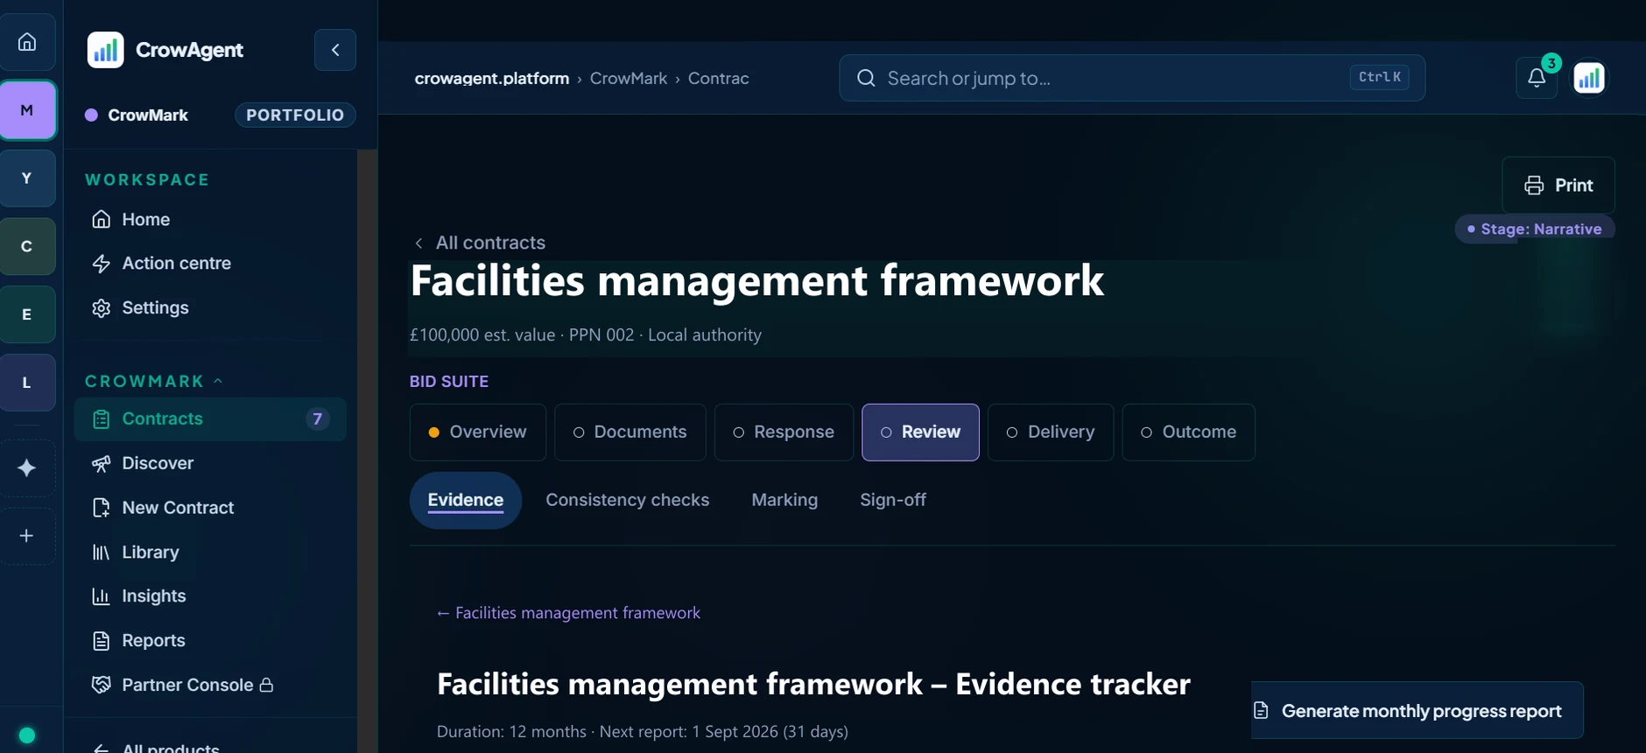
Task: Click Generate monthly progress report
Action: (x=1417, y=710)
